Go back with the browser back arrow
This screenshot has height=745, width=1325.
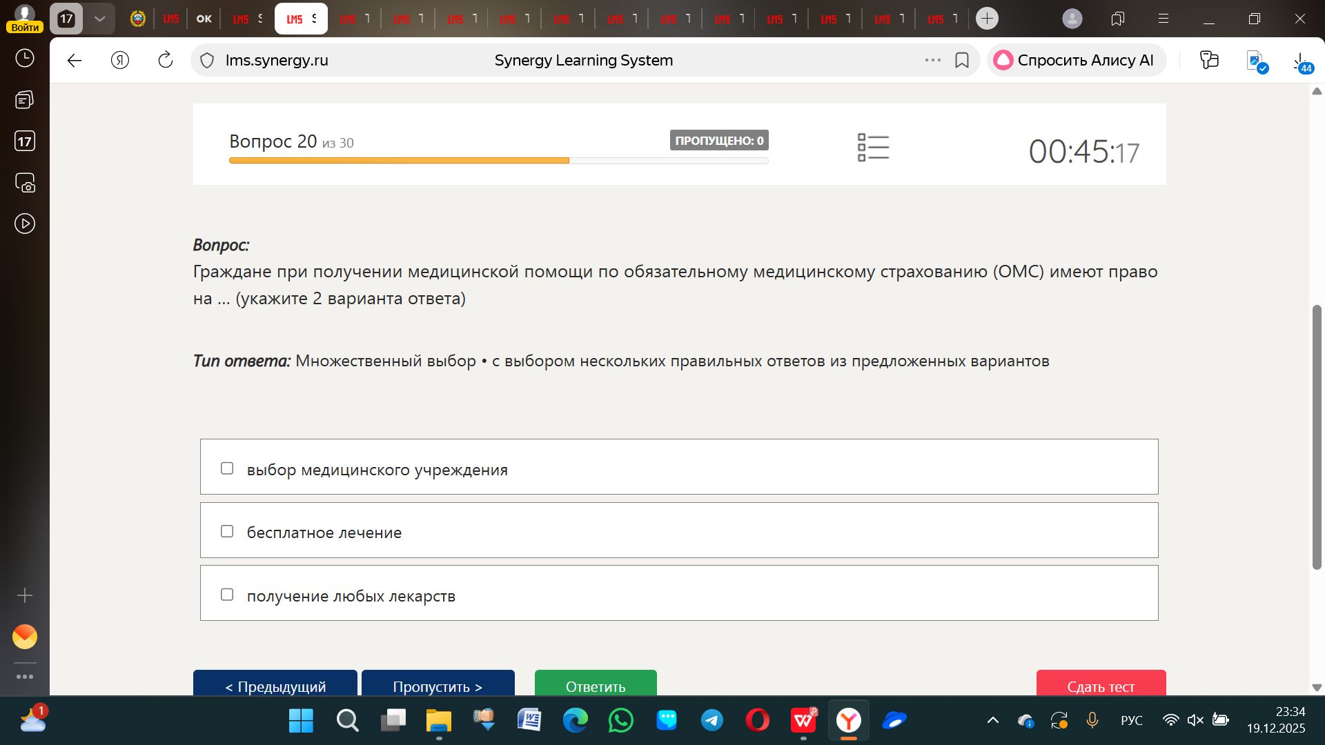pyautogui.click(x=75, y=61)
